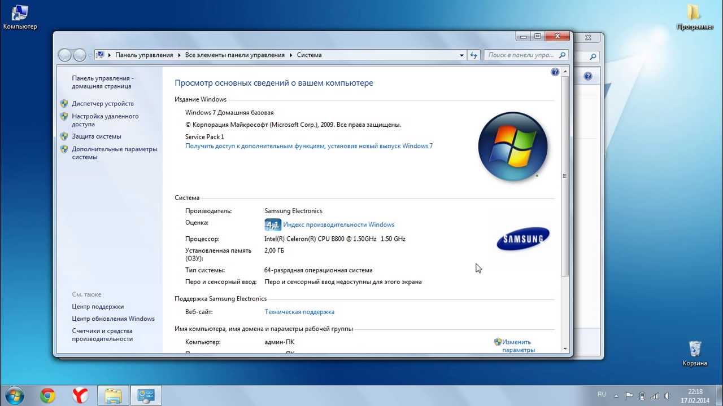Click the Windows logo image
Image resolution: width=723 pixels, height=406 pixels.
513,146
